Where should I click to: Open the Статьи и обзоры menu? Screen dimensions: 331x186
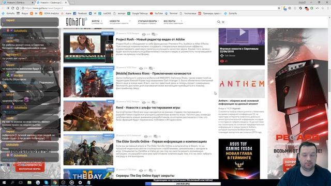[147, 21]
